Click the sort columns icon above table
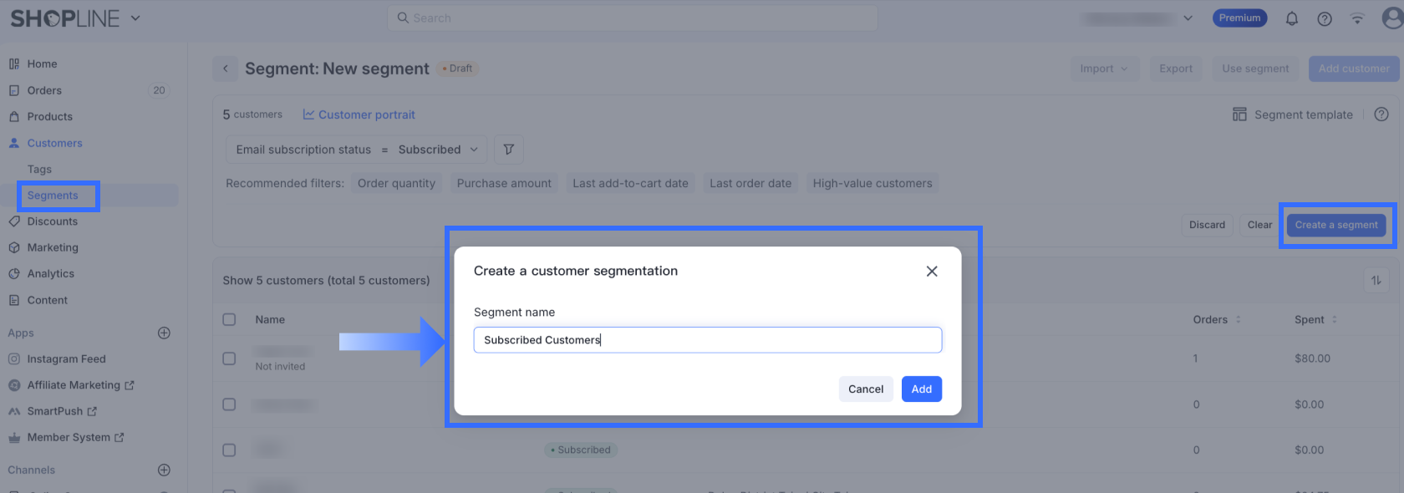The width and height of the screenshot is (1404, 493). coord(1376,281)
